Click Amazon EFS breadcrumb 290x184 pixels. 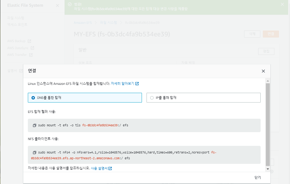tap(83, 23)
